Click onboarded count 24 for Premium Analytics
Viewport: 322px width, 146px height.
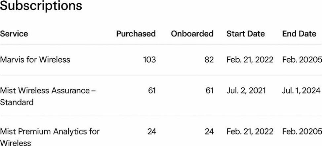click(x=209, y=131)
